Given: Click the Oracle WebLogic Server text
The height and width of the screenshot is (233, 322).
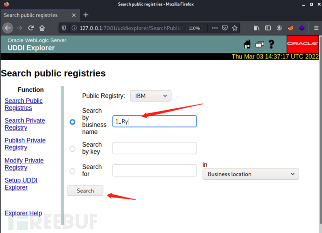Looking at the screenshot, I should tap(37, 40).
